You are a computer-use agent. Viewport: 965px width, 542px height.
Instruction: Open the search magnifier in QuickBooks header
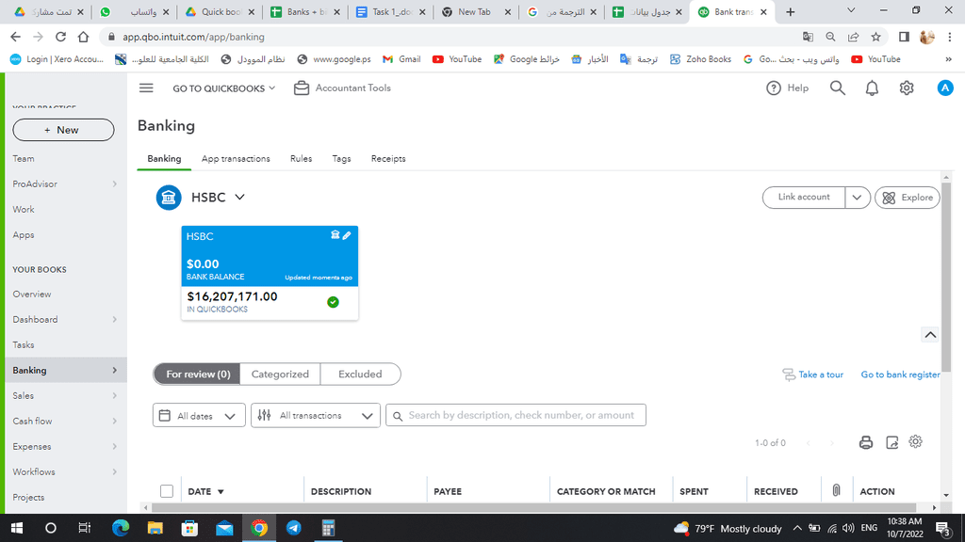tap(837, 88)
